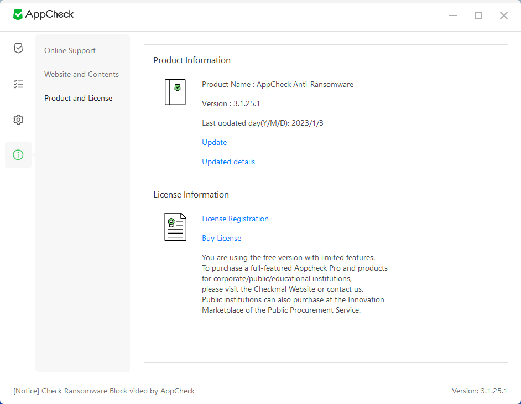
Task: Click the AppCheck logo in title bar
Action: point(43,14)
